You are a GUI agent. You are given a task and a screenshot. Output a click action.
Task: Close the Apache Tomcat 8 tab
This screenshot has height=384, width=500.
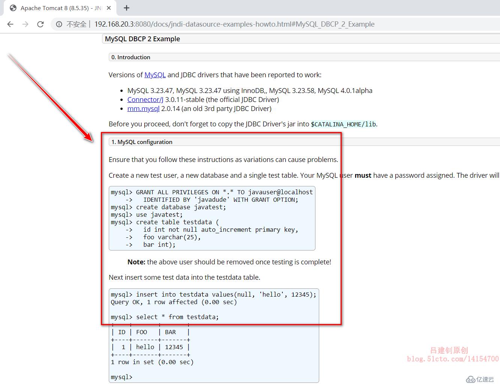(109, 8)
